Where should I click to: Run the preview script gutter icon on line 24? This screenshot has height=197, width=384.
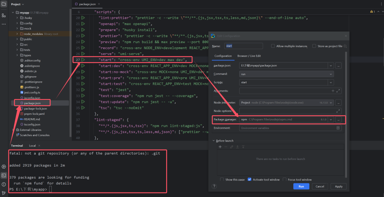point(83,42)
